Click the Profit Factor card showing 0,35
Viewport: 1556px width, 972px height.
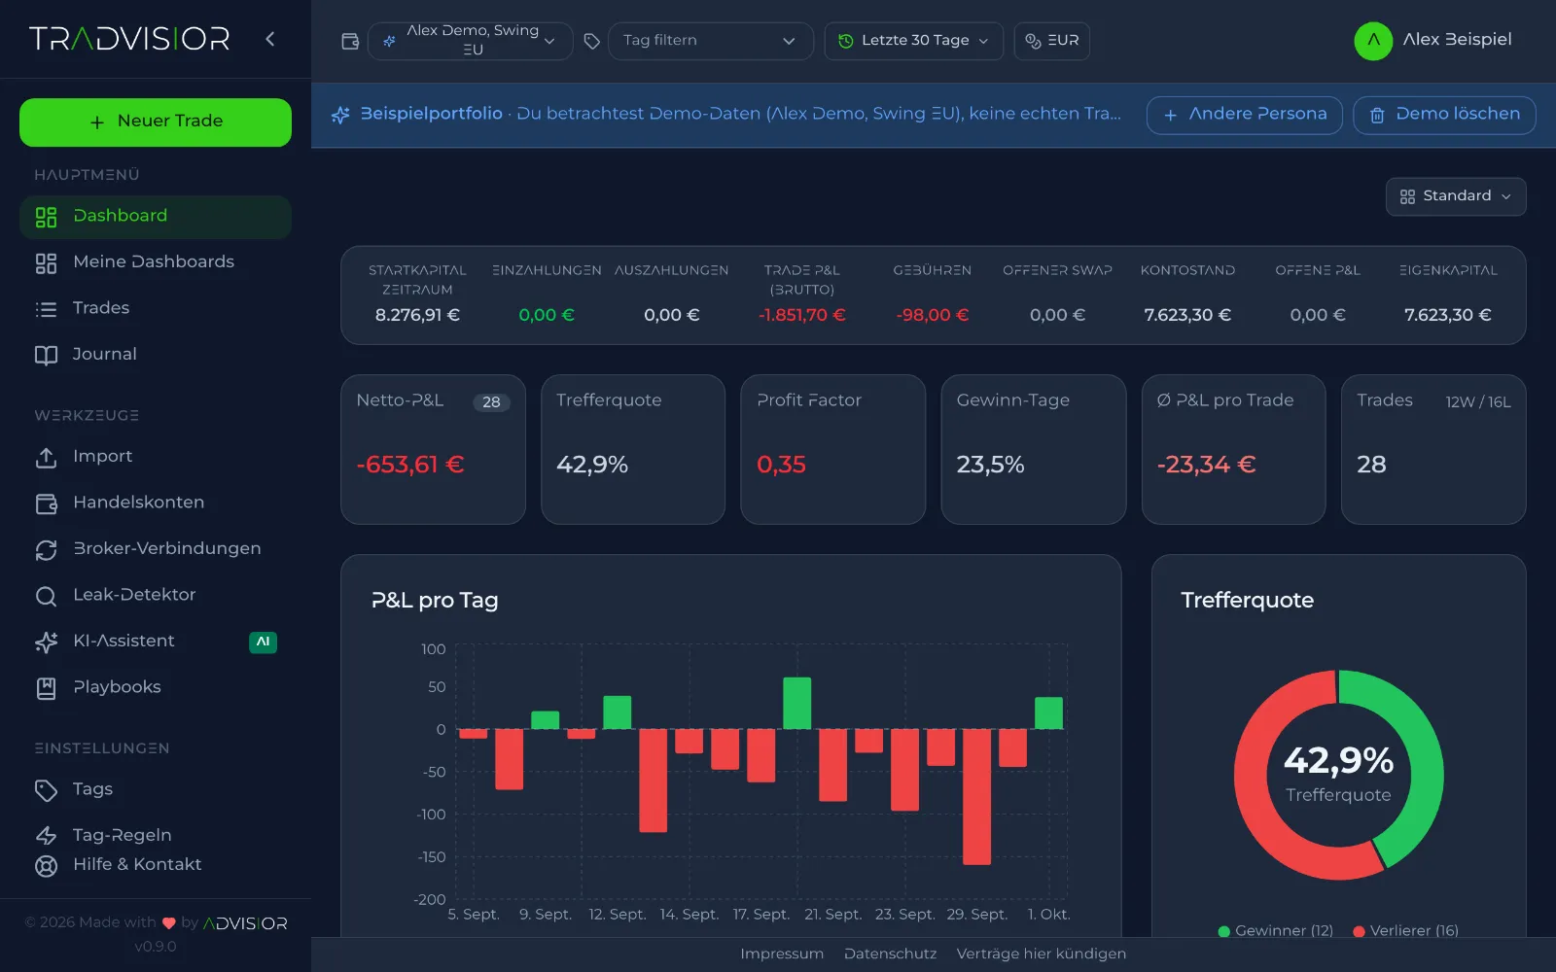[x=832, y=450]
